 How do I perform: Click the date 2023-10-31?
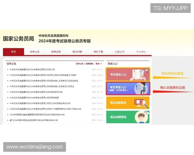point(97,81)
